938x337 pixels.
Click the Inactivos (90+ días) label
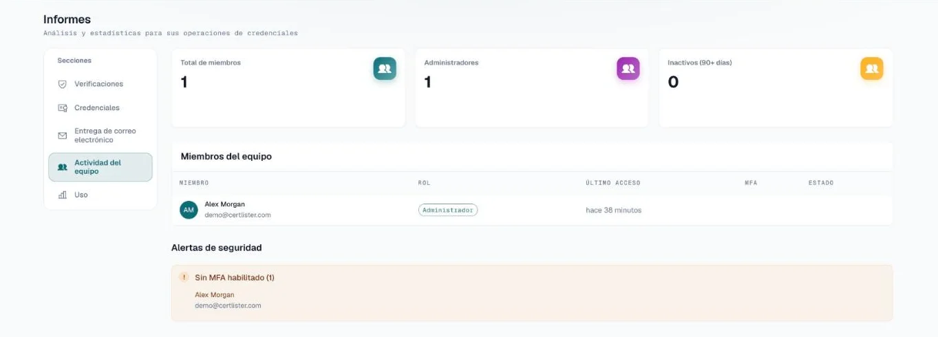pyautogui.click(x=700, y=63)
